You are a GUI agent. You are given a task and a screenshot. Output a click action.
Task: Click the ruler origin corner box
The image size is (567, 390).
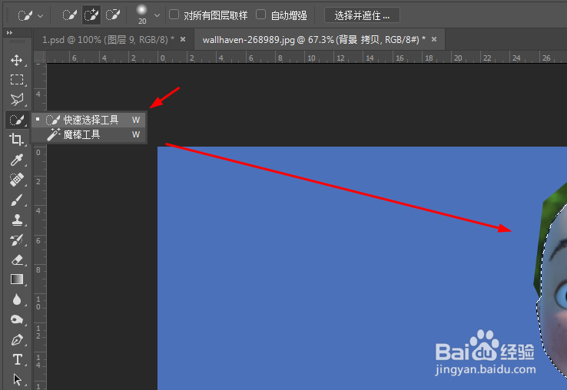click(40, 57)
